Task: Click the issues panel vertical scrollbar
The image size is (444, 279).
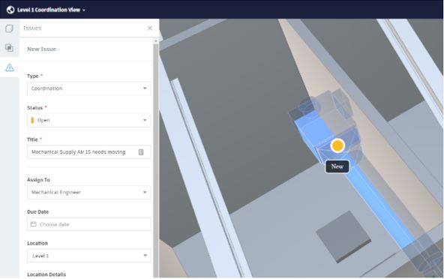Action: tap(156, 160)
